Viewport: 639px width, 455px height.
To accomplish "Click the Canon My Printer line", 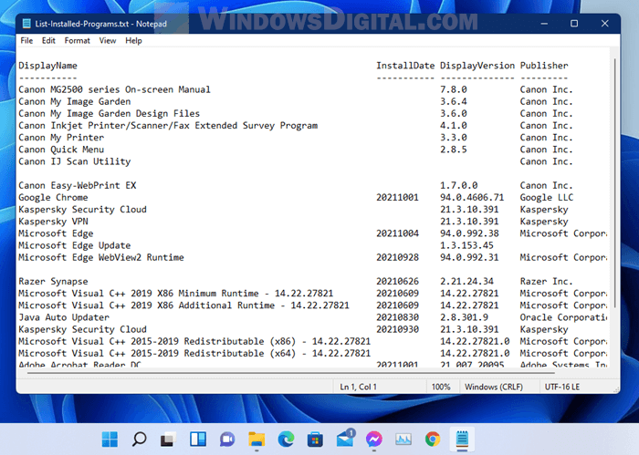I will [61, 138].
